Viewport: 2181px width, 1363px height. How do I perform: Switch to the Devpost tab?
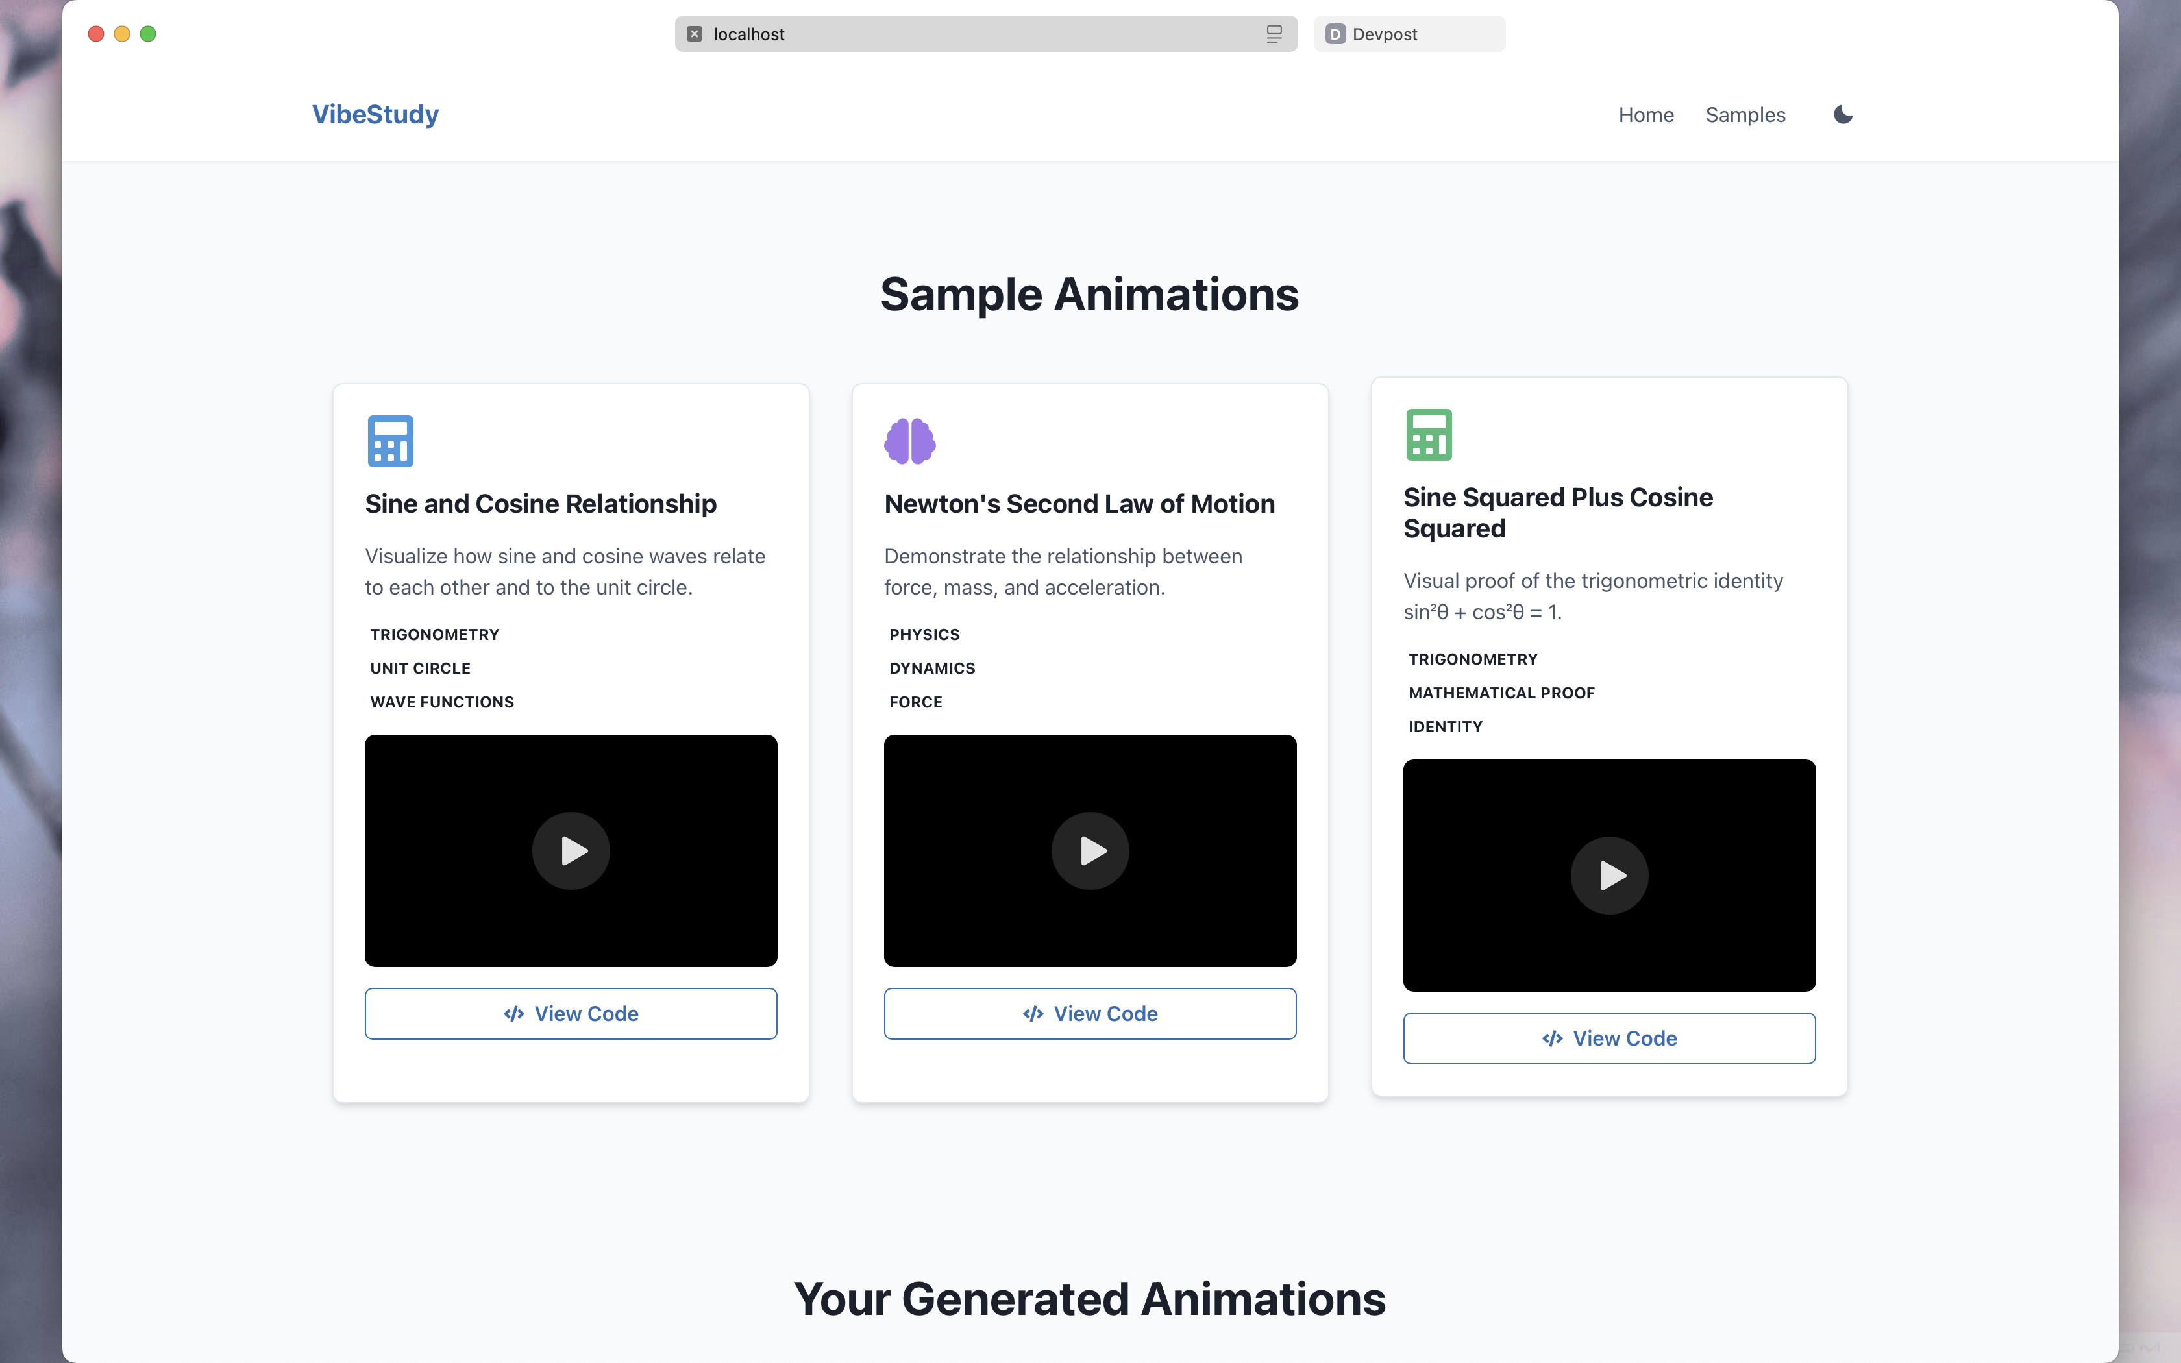tap(1409, 34)
